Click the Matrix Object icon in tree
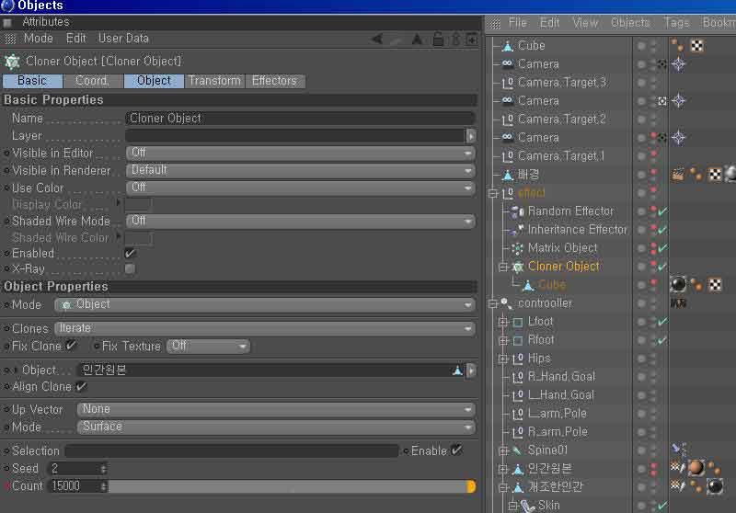Screen dimensions: 736x513 pyautogui.click(x=517, y=248)
